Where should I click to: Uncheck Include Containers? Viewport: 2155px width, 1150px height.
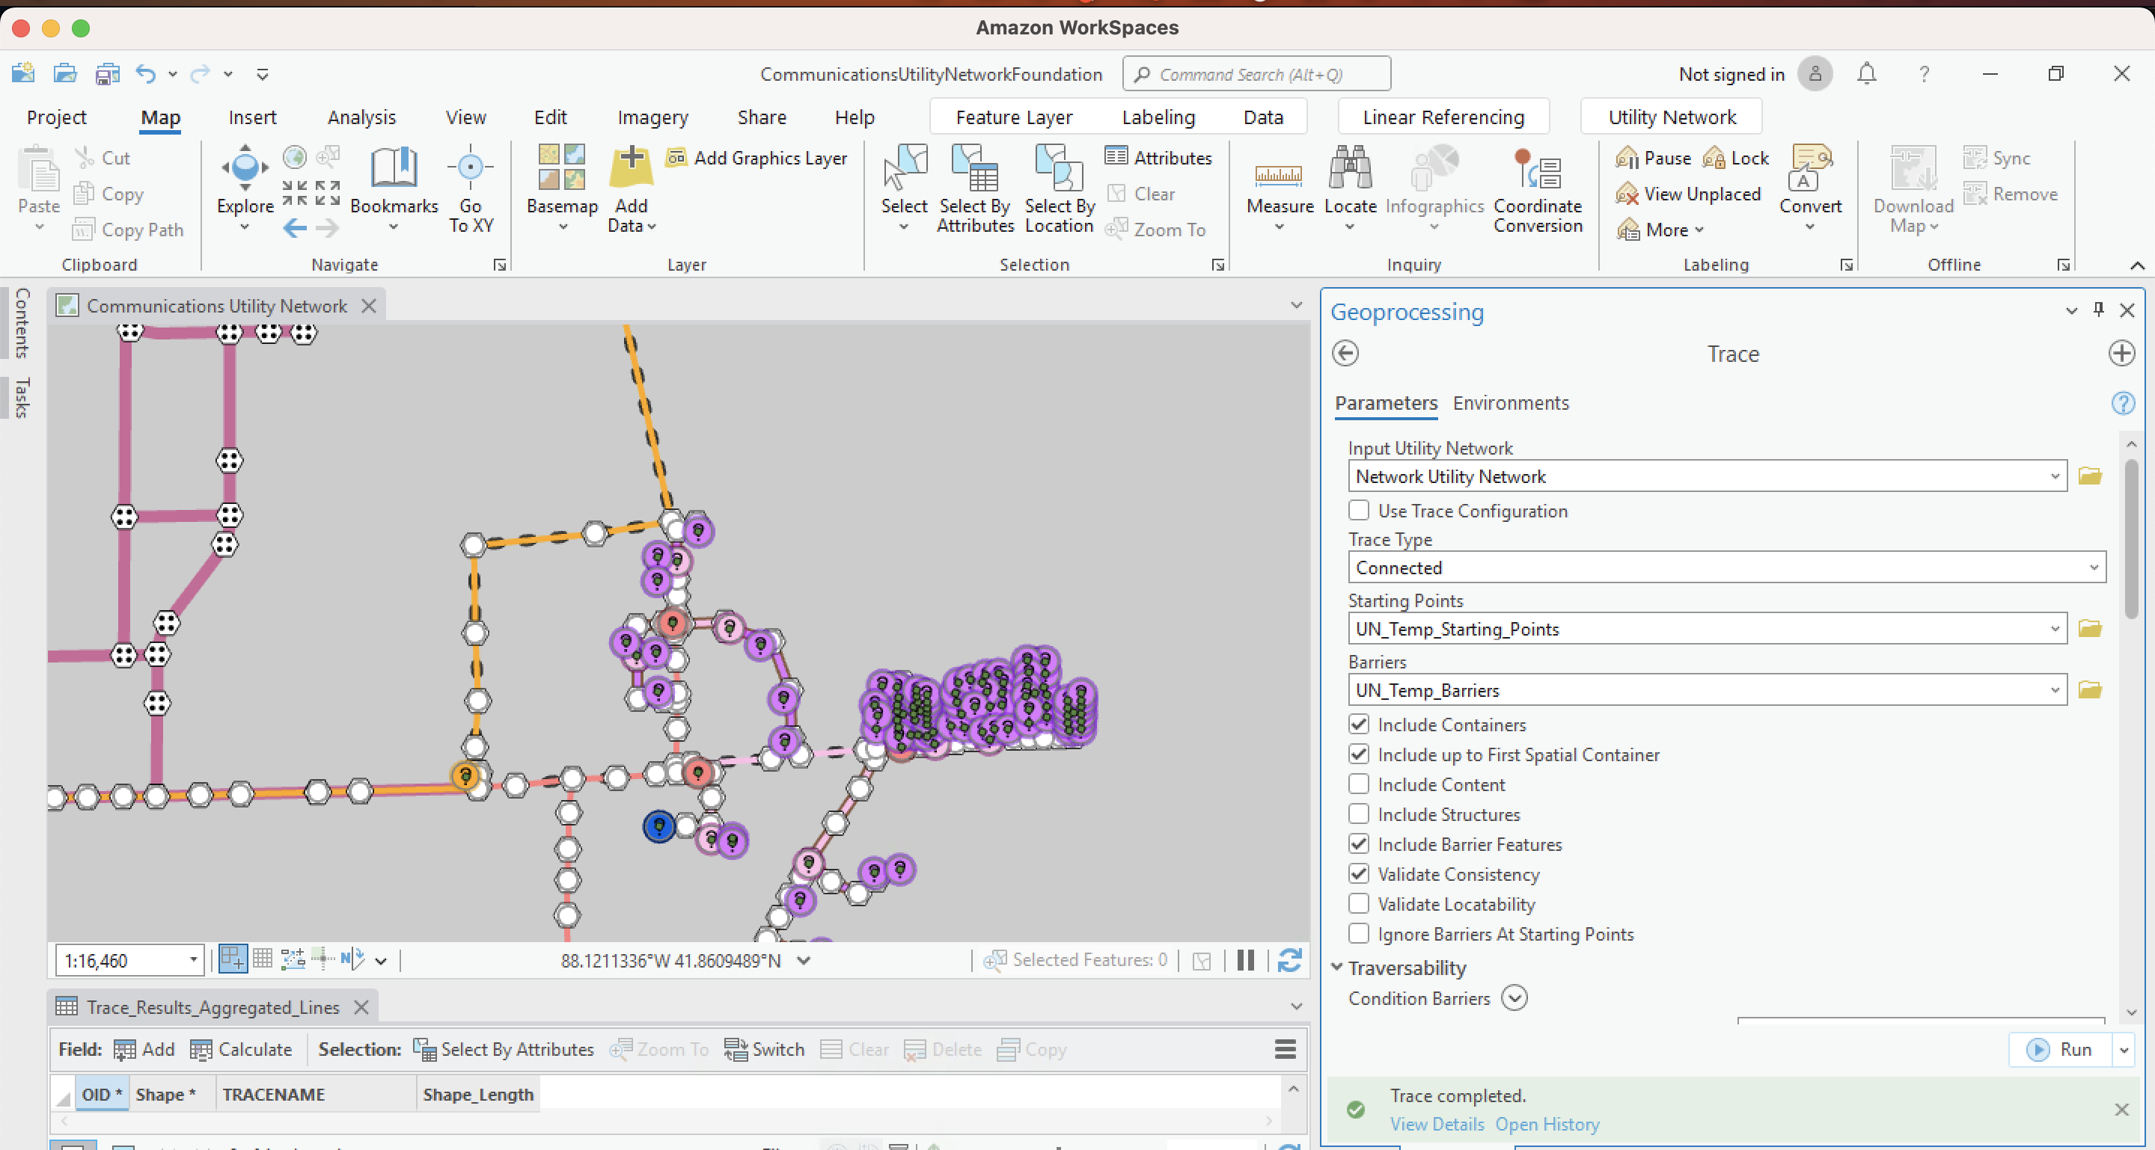click(x=1358, y=724)
